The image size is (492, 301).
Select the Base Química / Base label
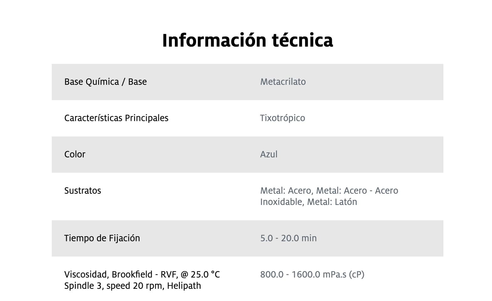coord(106,82)
